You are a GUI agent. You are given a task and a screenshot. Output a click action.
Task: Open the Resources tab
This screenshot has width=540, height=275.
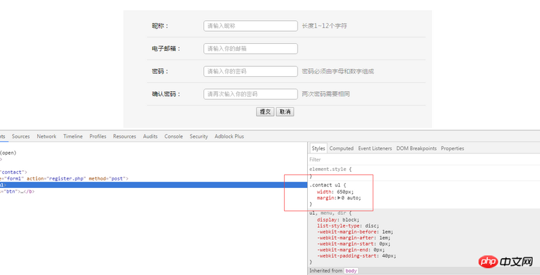[124, 136]
